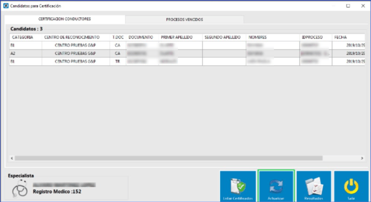
Task: Switch to the PROCESOS VENCIDOS tab
Action: (x=184, y=19)
